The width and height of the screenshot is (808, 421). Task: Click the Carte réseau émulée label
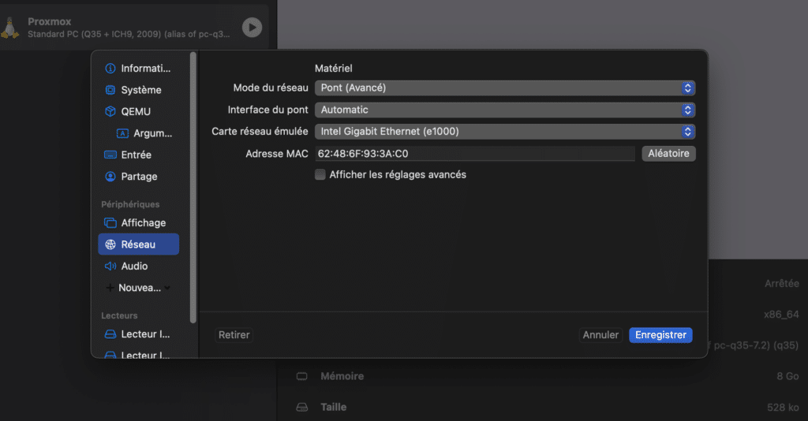click(260, 131)
